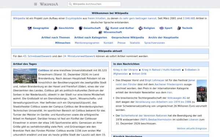This screenshot has height=137, width=220.
Task: Open the Kunst und Kultur portal
Action: (122, 28)
